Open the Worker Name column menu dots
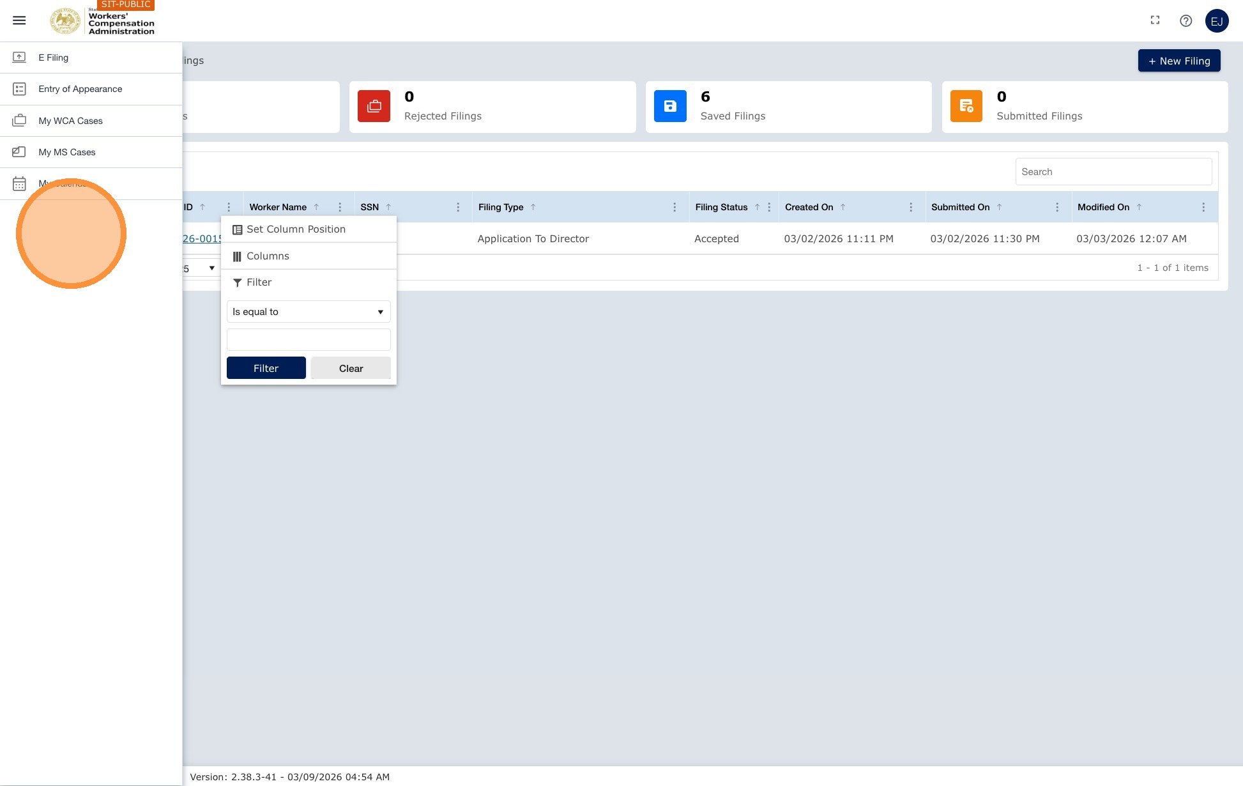The height and width of the screenshot is (786, 1243). coord(340,207)
